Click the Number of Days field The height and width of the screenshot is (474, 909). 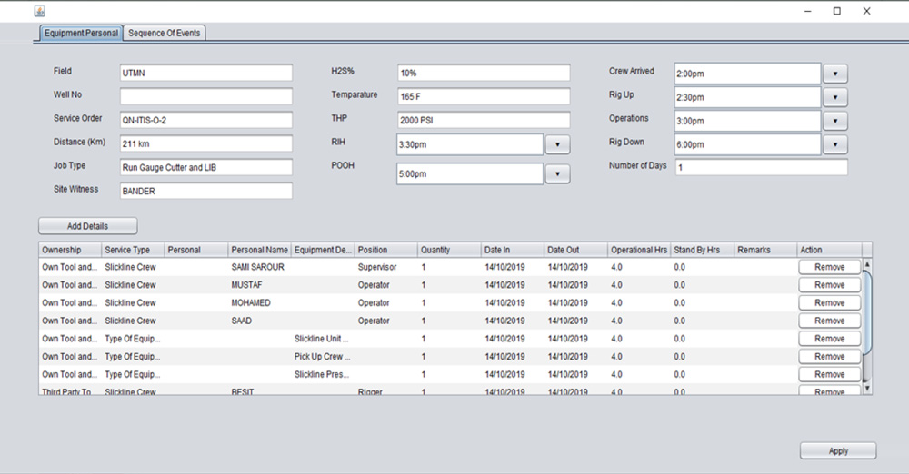(x=761, y=168)
